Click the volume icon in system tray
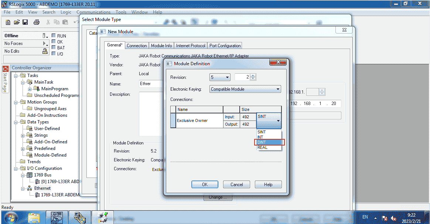430x224 pixels. [395, 218]
